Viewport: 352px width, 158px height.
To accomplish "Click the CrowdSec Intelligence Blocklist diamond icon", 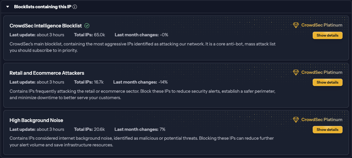I will [296, 25].
